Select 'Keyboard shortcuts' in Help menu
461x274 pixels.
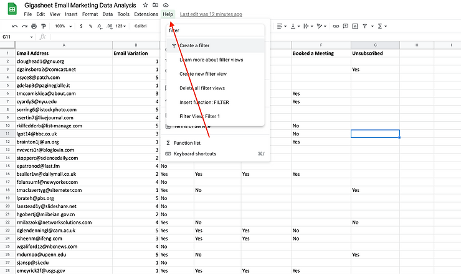point(195,153)
